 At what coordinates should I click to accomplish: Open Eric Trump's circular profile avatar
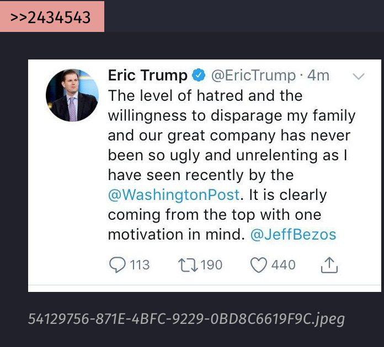coord(72,95)
